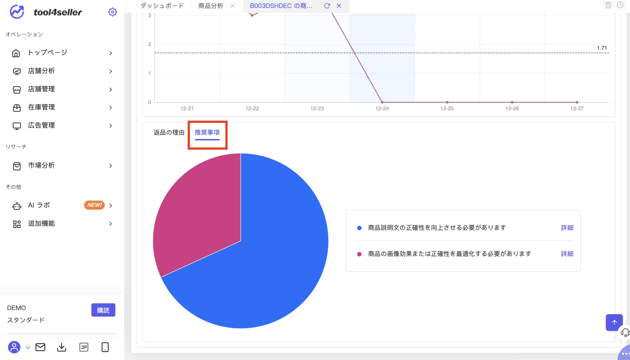
Task: Click the blue legend dot for 商品説明文
Action: pos(359,228)
